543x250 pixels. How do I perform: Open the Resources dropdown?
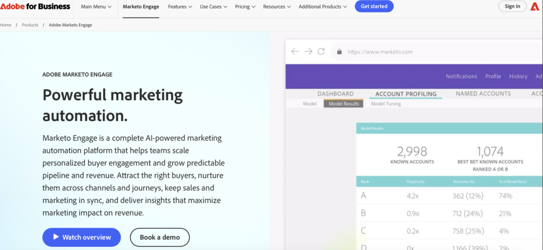tap(277, 6)
